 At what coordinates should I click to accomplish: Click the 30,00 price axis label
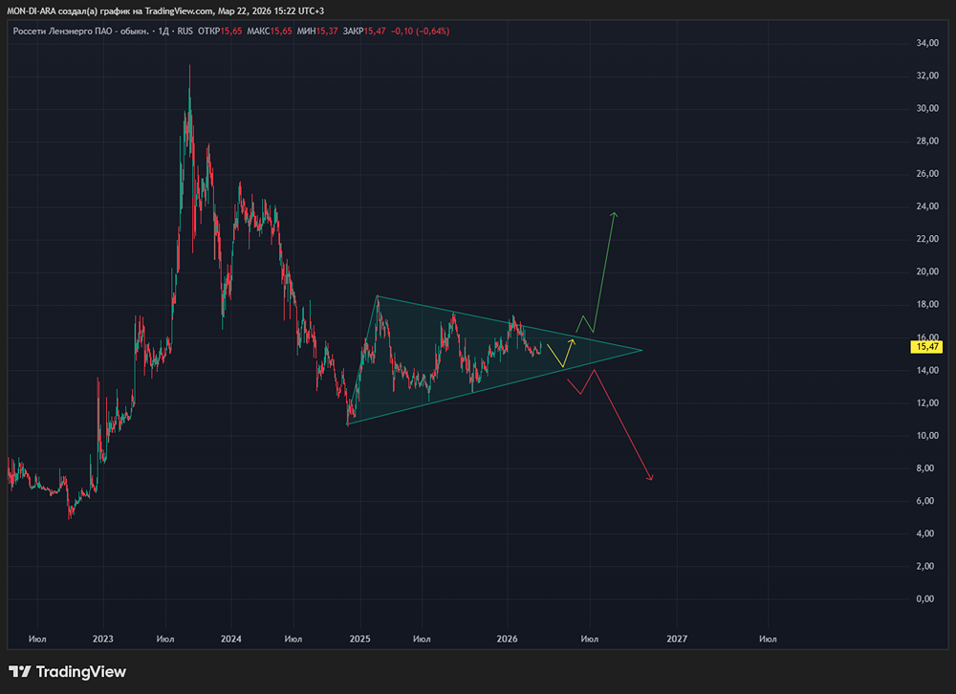(927, 108)
